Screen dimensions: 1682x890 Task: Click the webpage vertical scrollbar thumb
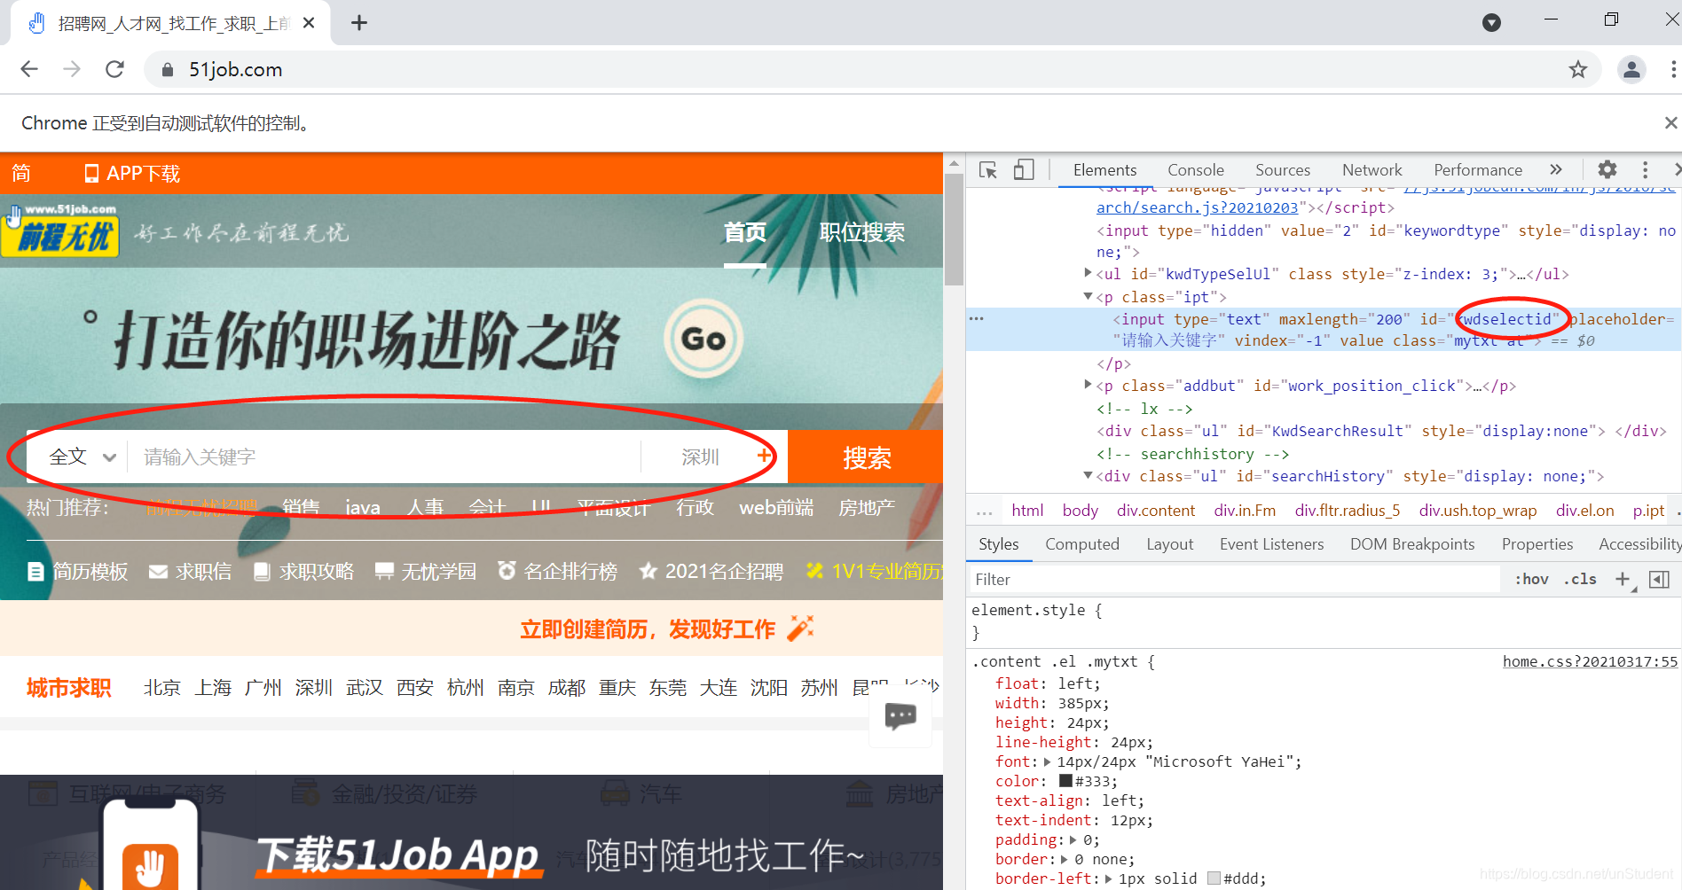[x=954, y=229]
